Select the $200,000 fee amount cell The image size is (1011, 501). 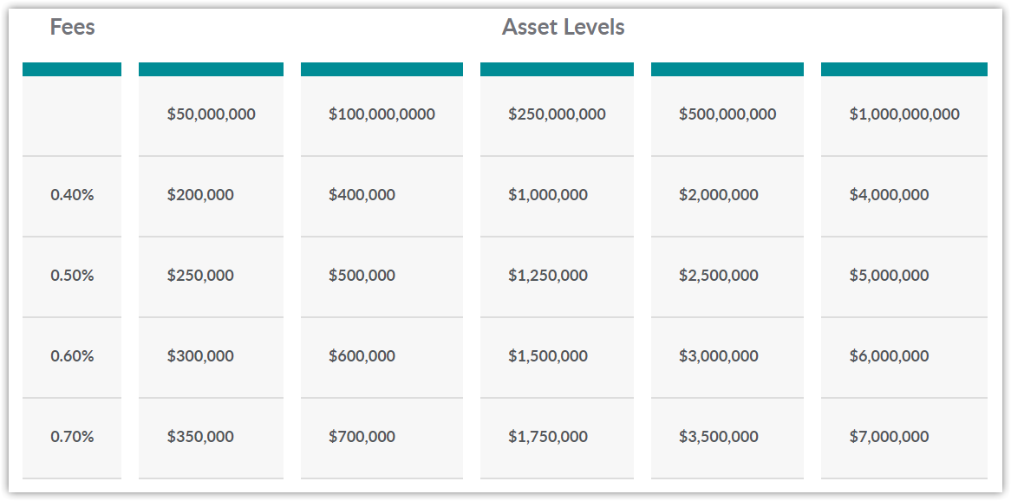pyautogui.click(x=211, y=195)
